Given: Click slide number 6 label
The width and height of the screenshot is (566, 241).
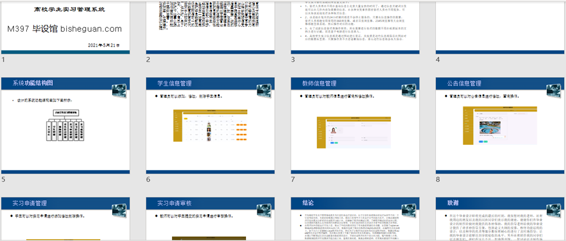Looking at the screenshot, I should click(x=148, y=179).
